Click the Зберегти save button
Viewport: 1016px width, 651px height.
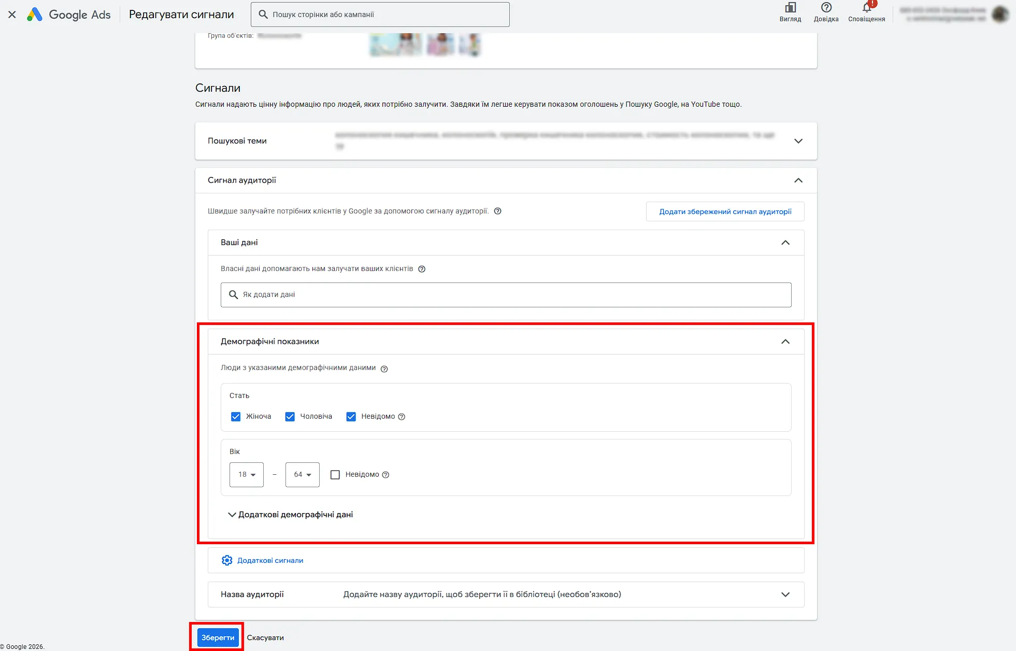[218, 638]
